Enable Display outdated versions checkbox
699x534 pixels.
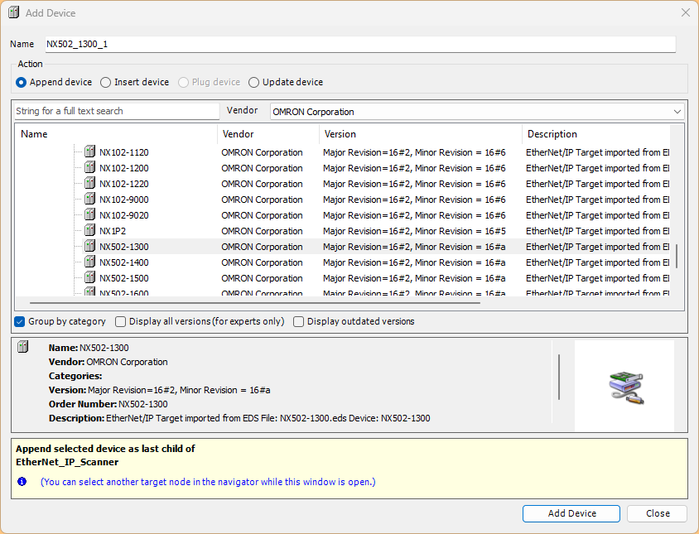tap(299, 321)
